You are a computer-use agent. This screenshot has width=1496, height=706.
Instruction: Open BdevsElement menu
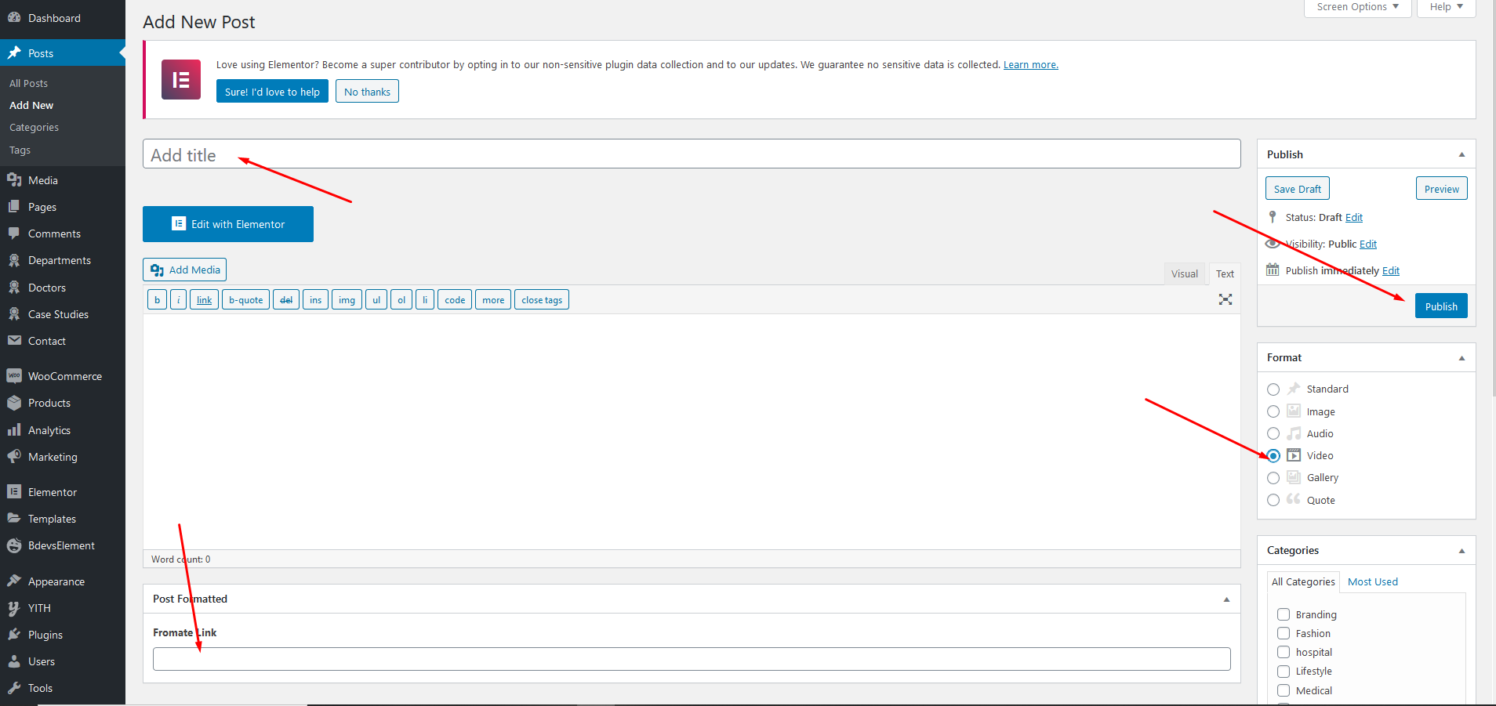(62, 545)
